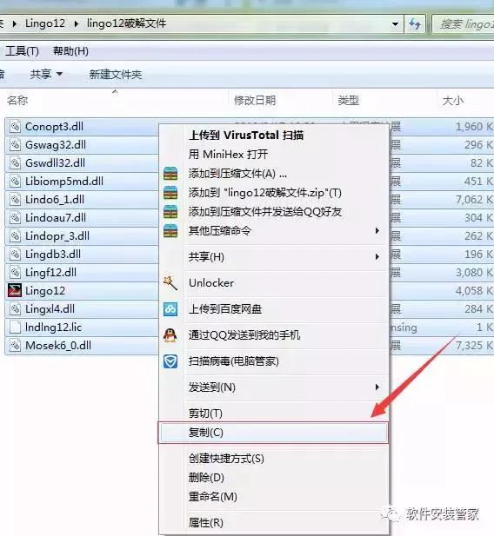Click the Lingo12 application icon

pyautogui.click(x=15, y=290)
